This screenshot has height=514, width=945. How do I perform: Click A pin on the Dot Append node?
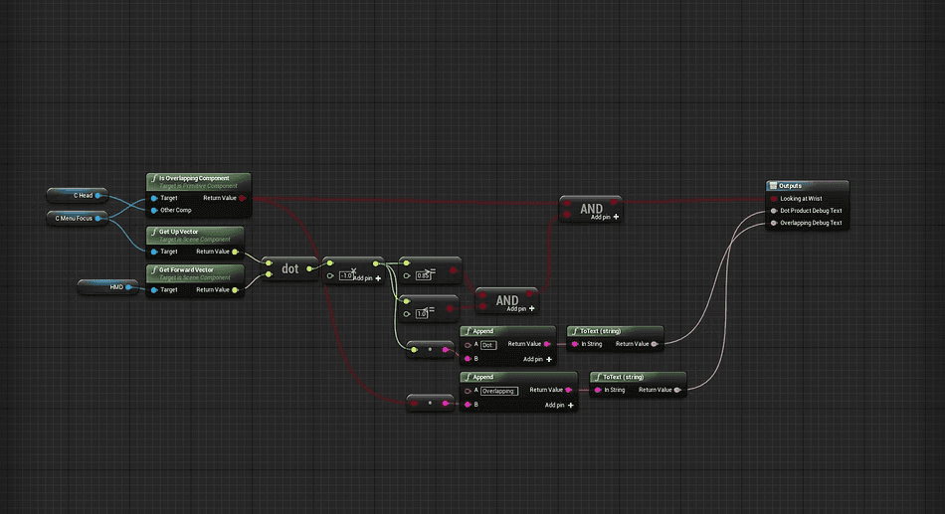coord(468,345)
